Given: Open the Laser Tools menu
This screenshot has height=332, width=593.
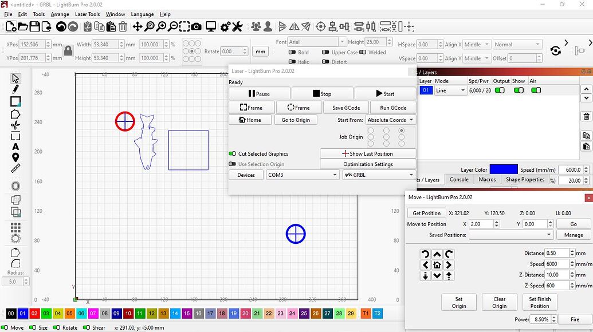Looking at the screenshot, I should point(87,14).
